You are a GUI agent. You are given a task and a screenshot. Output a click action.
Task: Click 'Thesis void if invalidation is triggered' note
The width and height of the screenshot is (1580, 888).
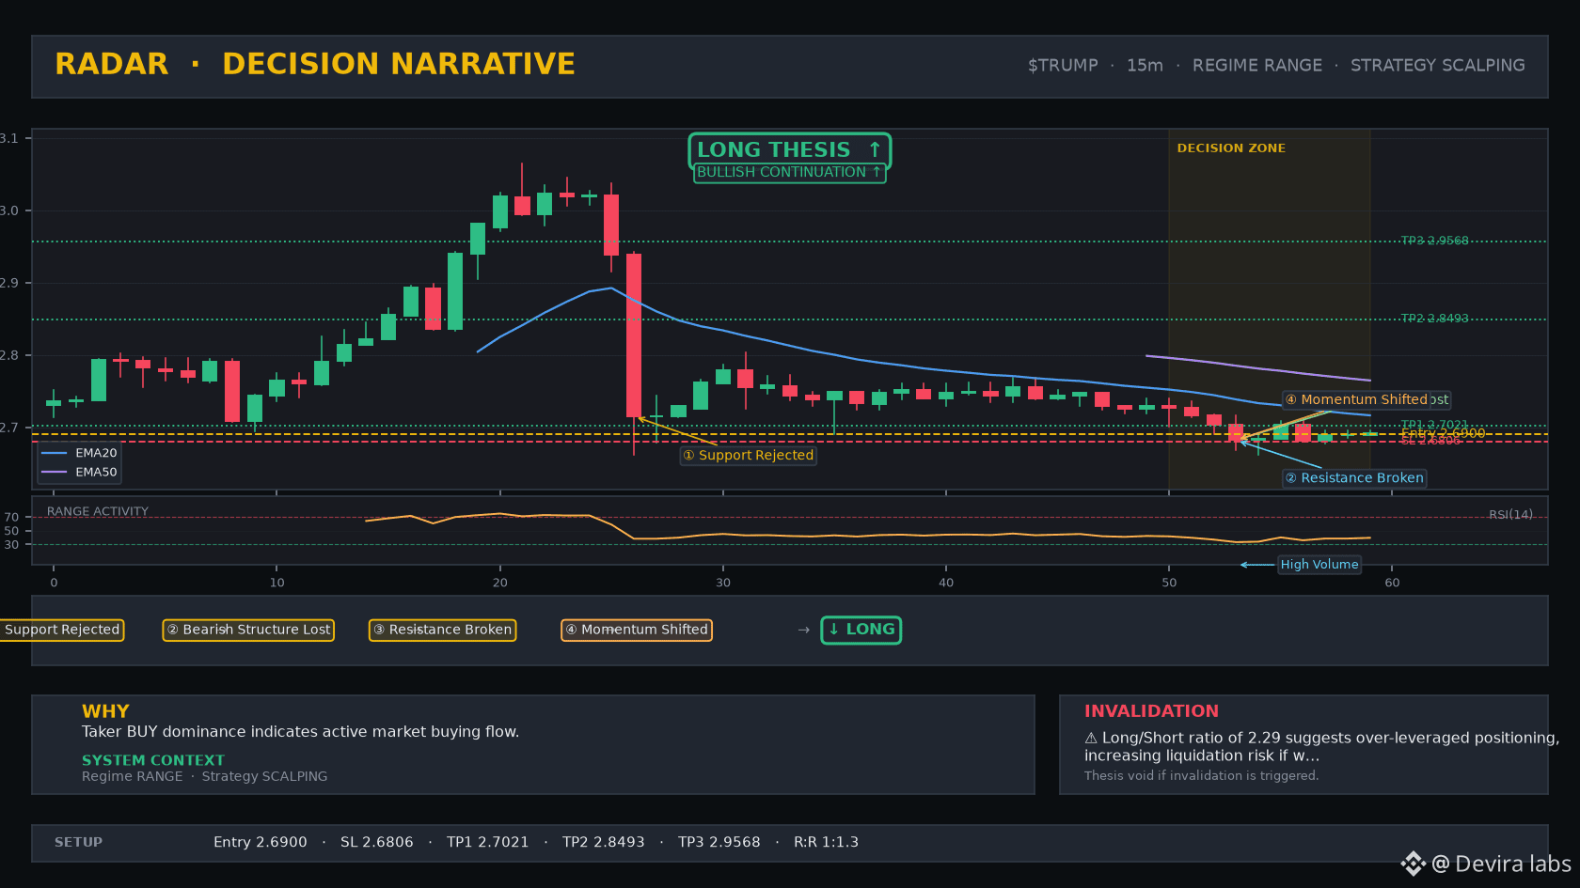click(1201, 776)
